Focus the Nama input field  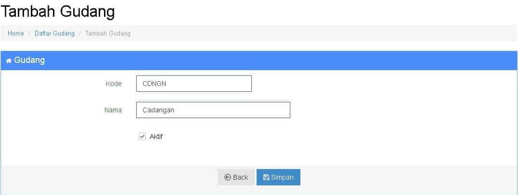213,110
